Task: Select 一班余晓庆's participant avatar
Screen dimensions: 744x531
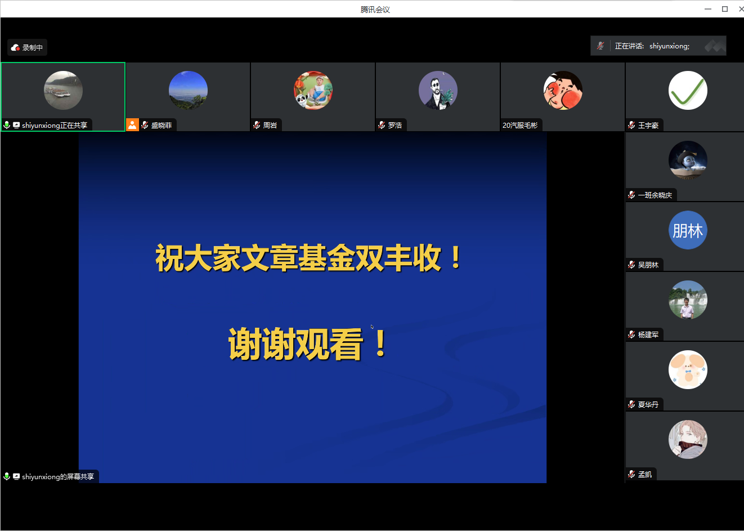Action: pyautogui.click(x=687, y=160)
